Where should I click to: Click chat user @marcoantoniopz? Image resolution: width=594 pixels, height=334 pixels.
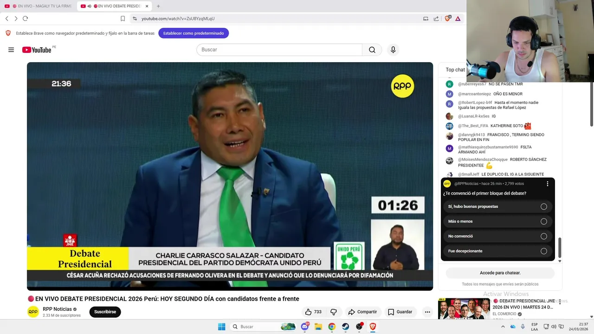474,94
